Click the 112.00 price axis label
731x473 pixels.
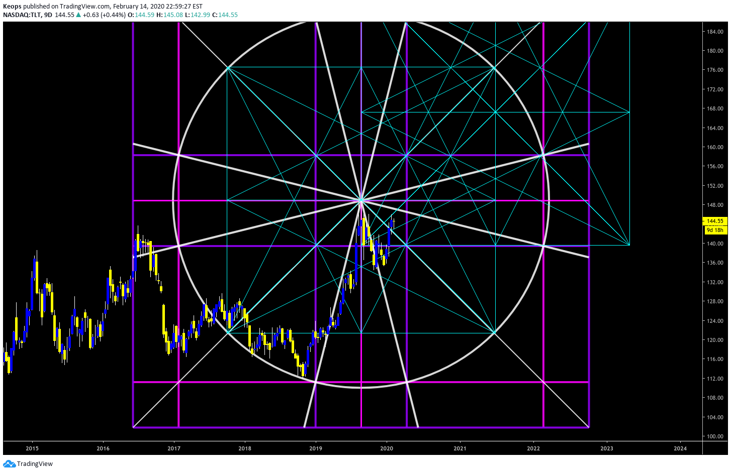pos(715,379)
